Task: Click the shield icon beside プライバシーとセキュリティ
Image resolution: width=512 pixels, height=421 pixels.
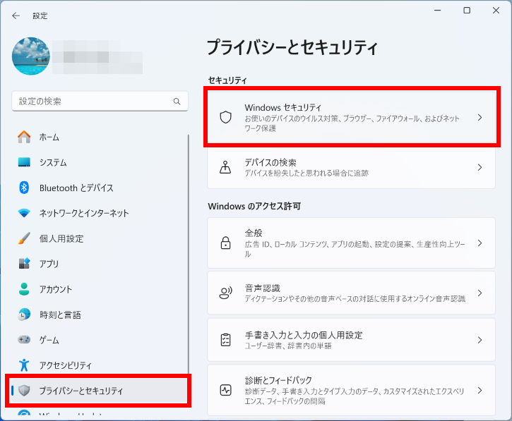Action: pos(24,391)
